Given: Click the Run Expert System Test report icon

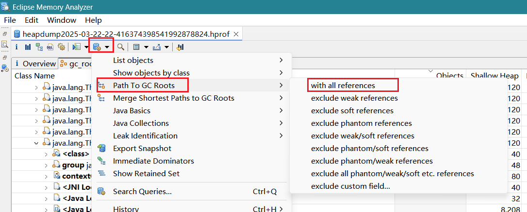Looking at the screenshot, I should [x=77, y=47].
